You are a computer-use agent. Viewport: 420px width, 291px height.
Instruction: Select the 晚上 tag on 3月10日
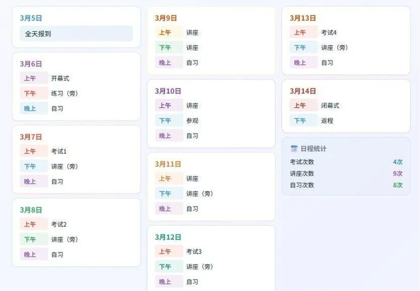pyautogui.click(x=165, y=136)
